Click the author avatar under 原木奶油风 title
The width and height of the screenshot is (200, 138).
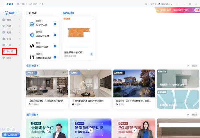coord(73,104)
